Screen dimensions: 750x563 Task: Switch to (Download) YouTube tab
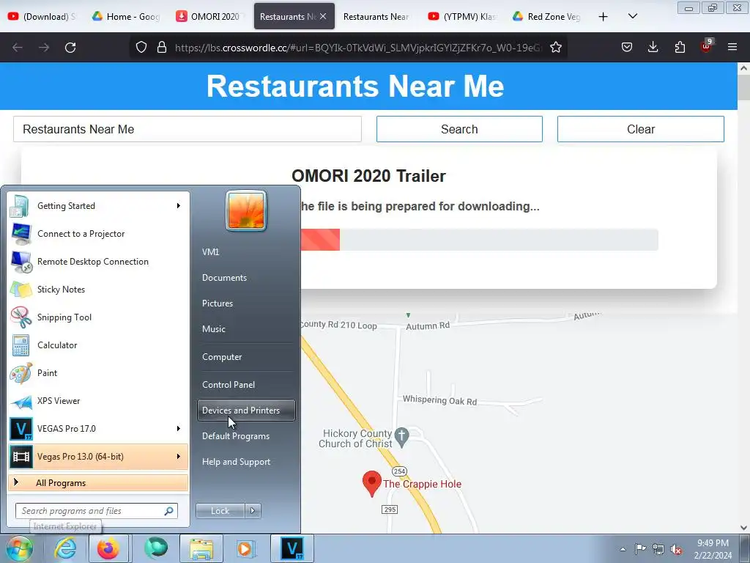tap(42, 17)
